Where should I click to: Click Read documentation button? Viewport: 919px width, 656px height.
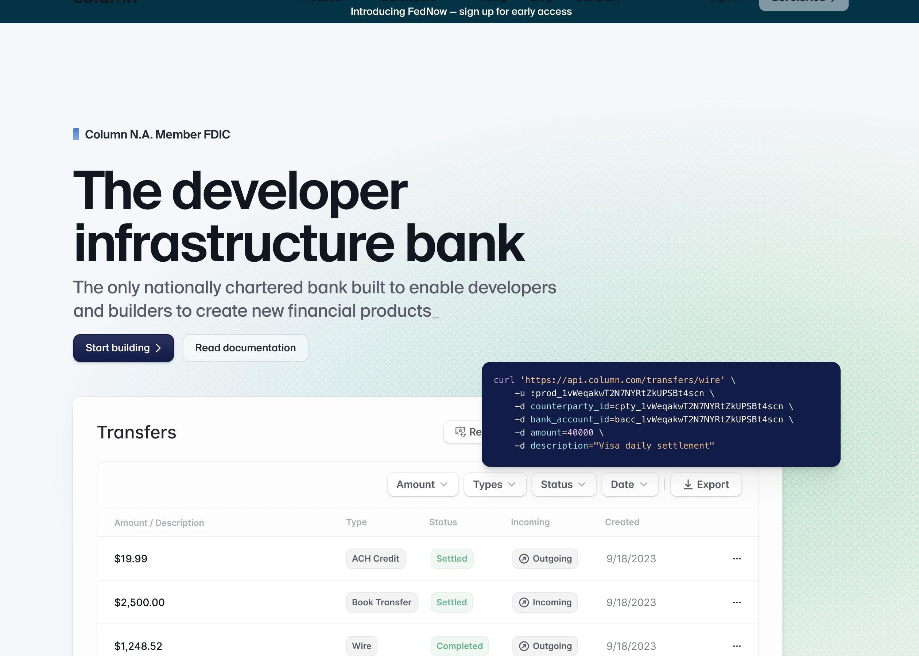click(245, 347)
